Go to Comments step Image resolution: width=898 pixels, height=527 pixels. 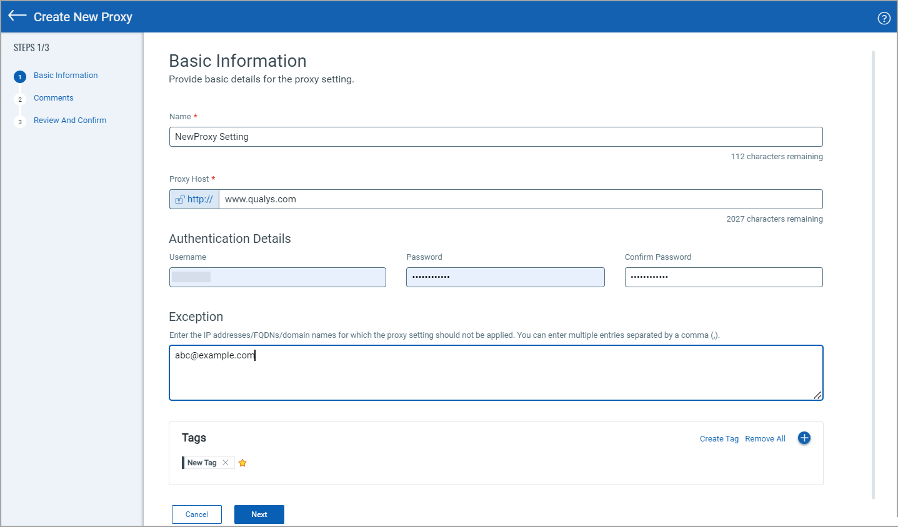54,98
